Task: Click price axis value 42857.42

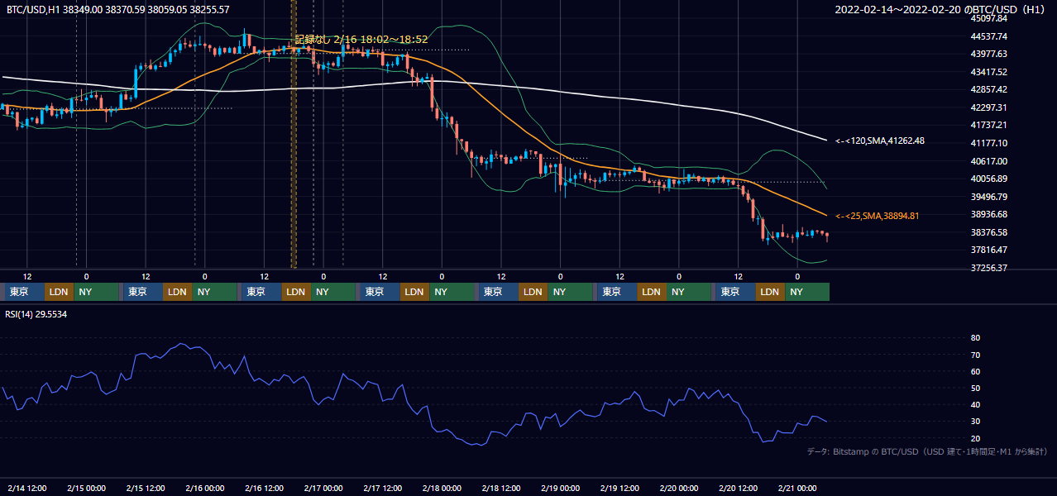Action: click(989, 89)
